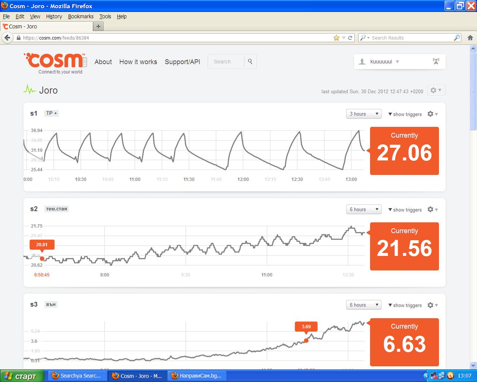The height and width of the screenshot is (382, 477).
Task: Click the Support/API link
Action: click(x=182, y=62)
